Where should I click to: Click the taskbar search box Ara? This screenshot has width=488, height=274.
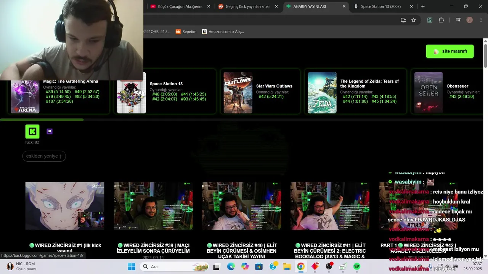[x=174, y=266]
